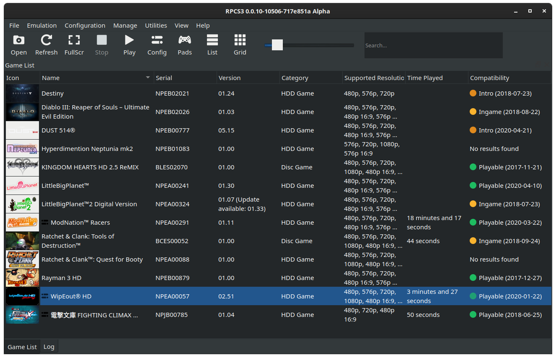Click ModNation Racers game icon
This screenshot has width=556, height=358.
(23, 223)
